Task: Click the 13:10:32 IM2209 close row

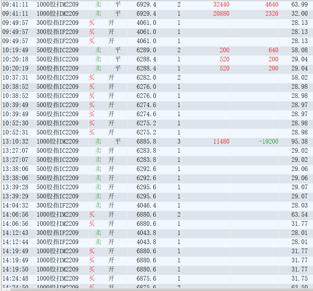Action: pyautogui.click(x=156, y=141)
